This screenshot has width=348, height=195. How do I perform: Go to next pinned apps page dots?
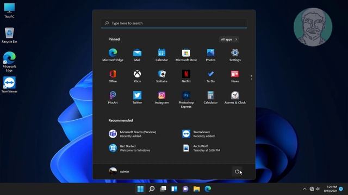(251, 77)
